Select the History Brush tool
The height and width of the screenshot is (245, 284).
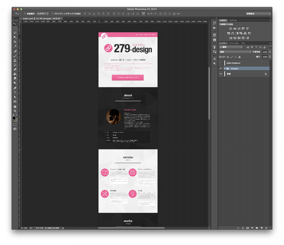15,65
